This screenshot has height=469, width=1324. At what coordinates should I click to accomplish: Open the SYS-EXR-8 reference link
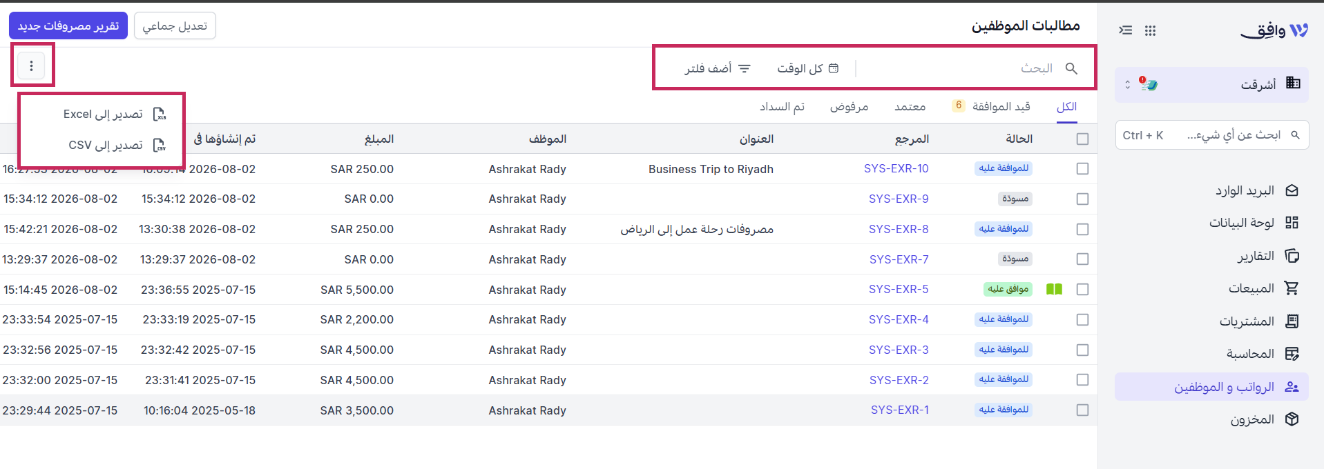[x=899, y=229]
